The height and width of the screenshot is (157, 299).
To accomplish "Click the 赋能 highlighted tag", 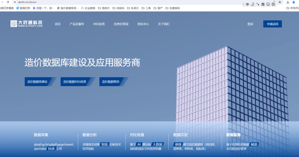I will click(x=254, y=145).
